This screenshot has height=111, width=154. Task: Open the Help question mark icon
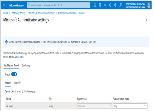[115, 5]
